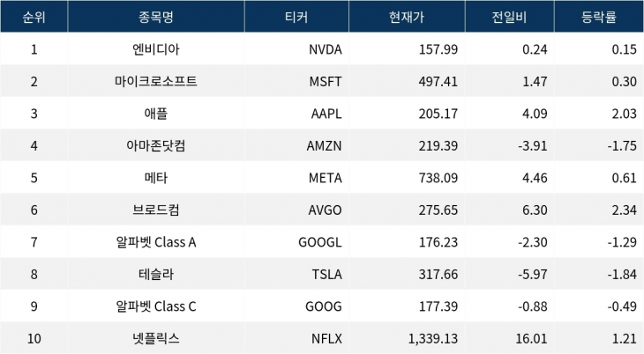Click the 순위 column header
This screenshot has height=354, width=644.
click(x=34, y=16)
